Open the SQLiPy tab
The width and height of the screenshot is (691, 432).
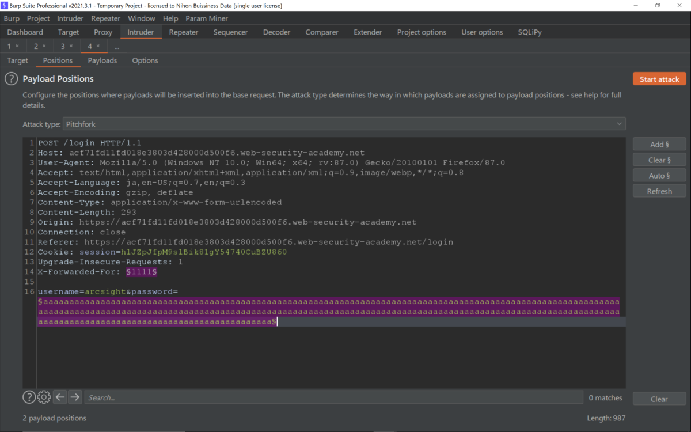coord(530,32)
